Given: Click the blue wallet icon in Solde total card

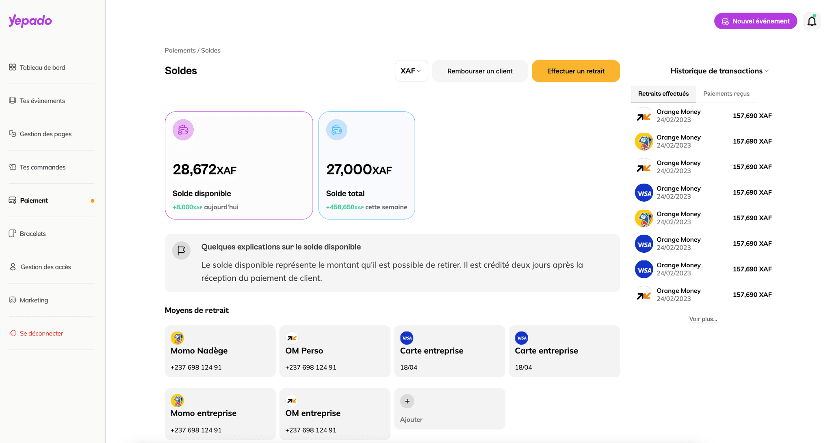Looking at the screenshot, I should coord(337,130).
